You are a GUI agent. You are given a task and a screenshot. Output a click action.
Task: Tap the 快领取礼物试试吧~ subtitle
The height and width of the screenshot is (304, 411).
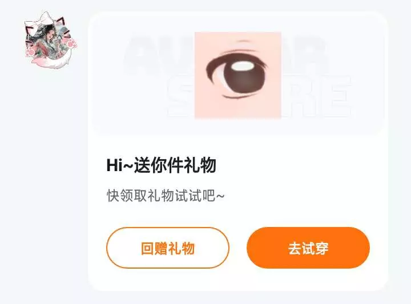(166, 195)
